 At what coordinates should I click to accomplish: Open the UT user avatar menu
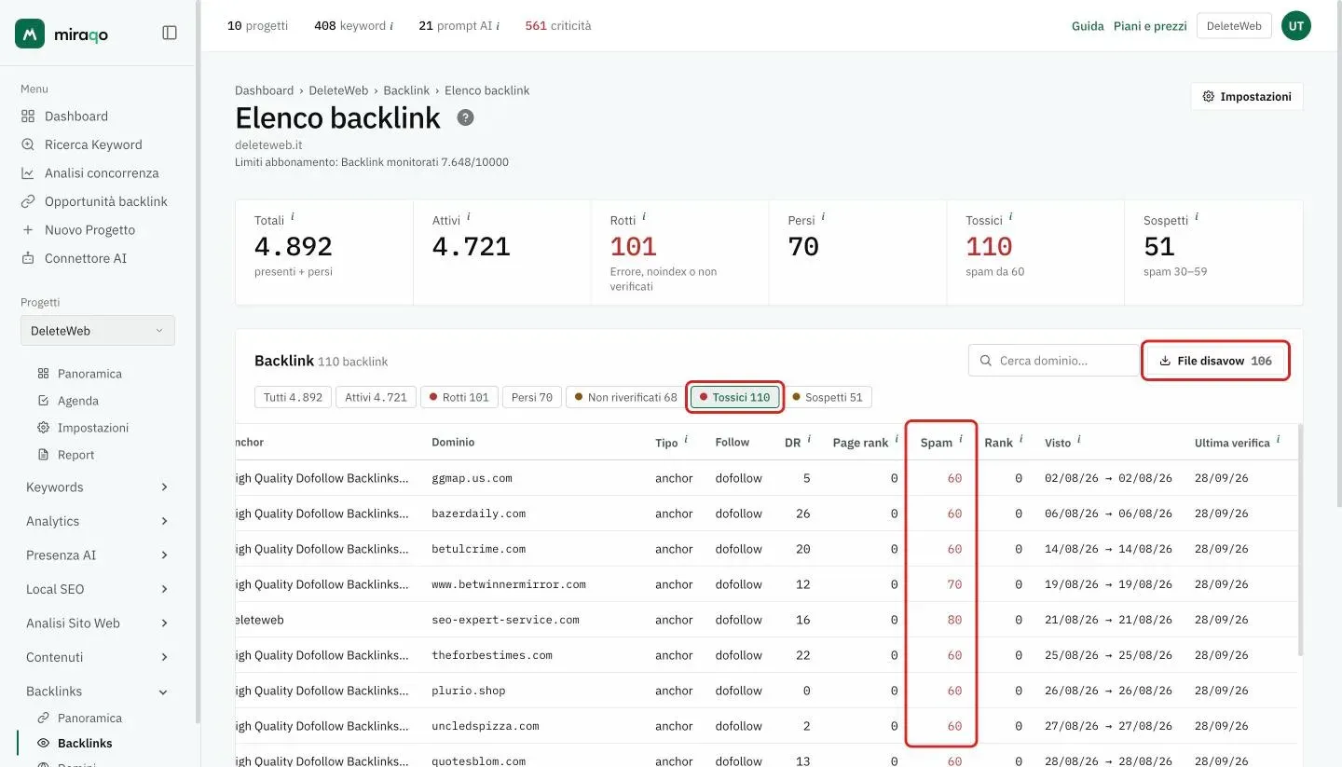click(1296, 26)
